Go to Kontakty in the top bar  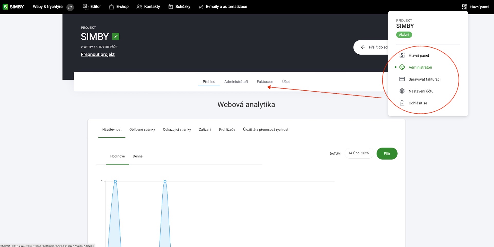tap(148, 7)
